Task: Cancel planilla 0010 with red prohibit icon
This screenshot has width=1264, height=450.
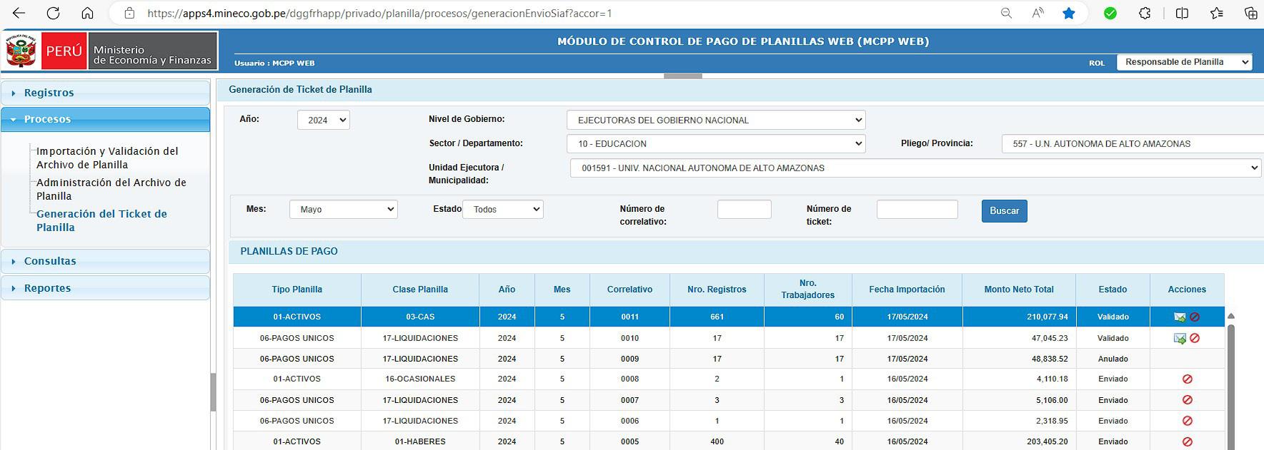Action: pos(1195,338)
